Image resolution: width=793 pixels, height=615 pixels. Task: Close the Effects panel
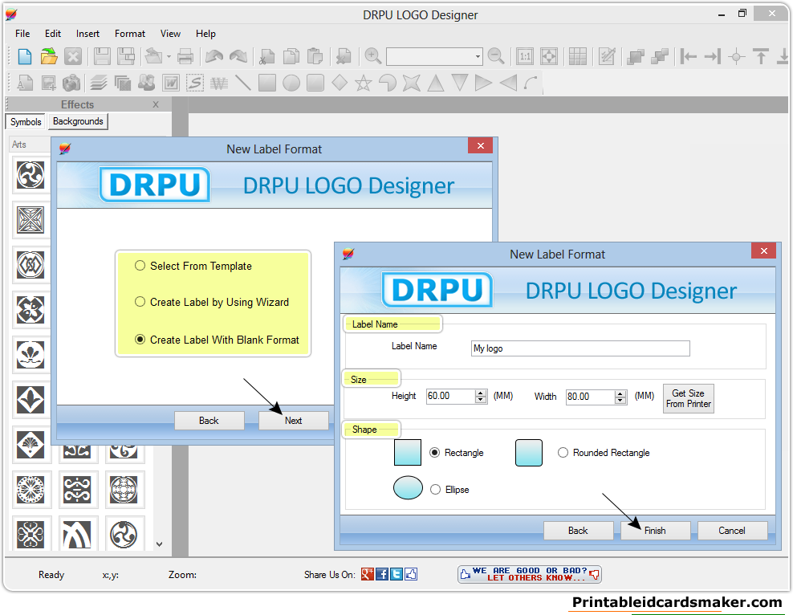point(156,104)
